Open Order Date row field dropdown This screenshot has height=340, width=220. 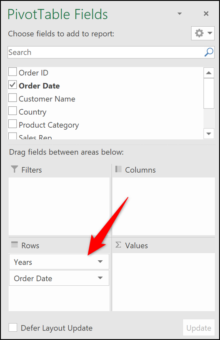coord(100,278)
